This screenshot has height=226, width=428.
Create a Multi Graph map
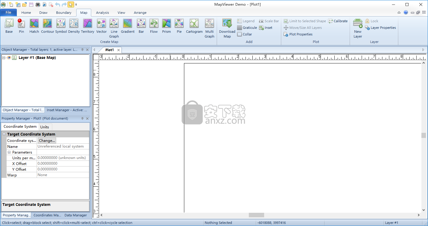209,29
